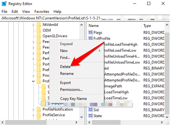The image size is (170, 125).
Task: Click the New submenu arrow
Action: [x=99, y=51]
